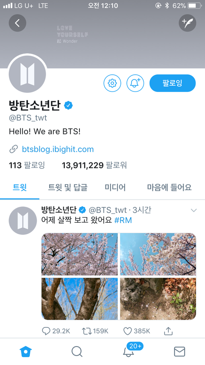
Task: Open the #RM hashtag
Action: [123, 220]
